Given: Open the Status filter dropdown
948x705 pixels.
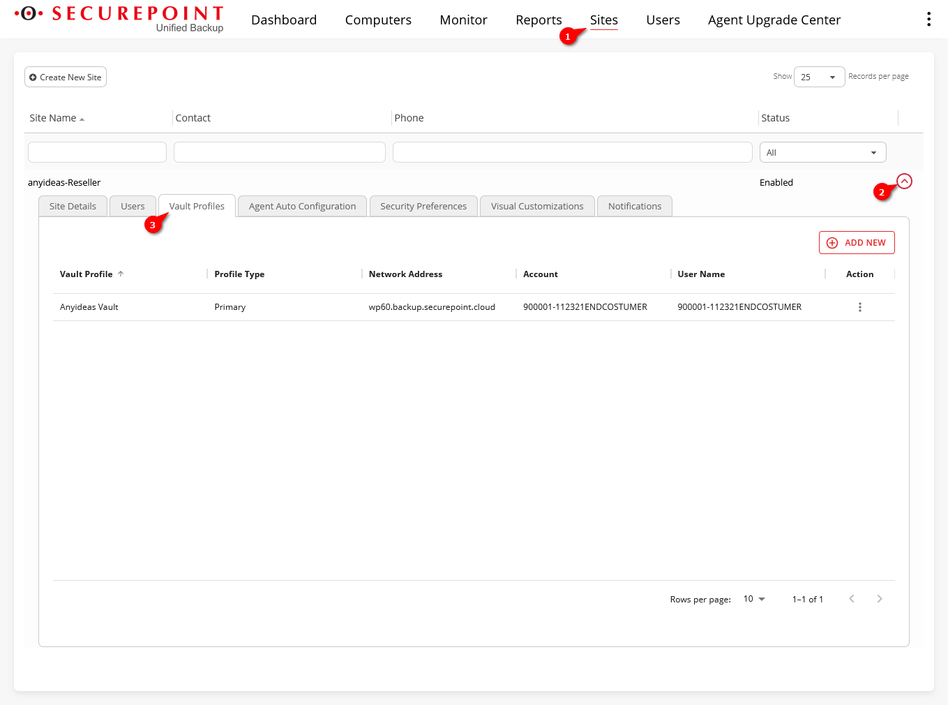Looking at the screenshot, I should pos(822,152).
